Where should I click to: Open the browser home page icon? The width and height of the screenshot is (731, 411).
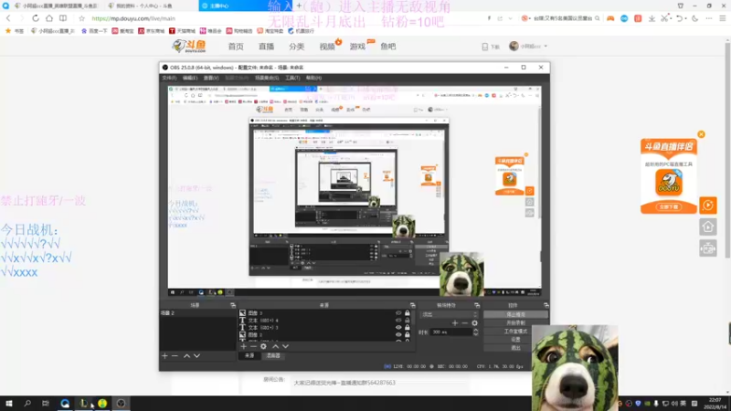(x=49, y=18)
